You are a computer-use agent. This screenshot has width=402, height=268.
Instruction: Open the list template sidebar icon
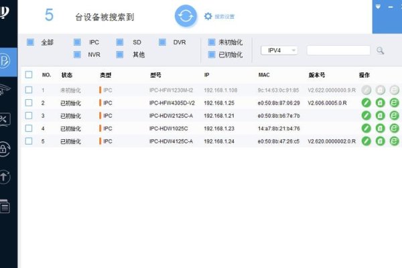(x=5, y=206)
